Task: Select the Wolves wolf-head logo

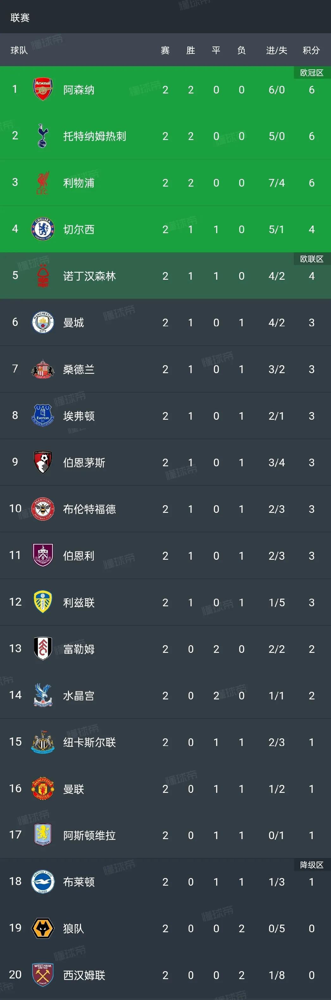Action: [x=43, y=928]
